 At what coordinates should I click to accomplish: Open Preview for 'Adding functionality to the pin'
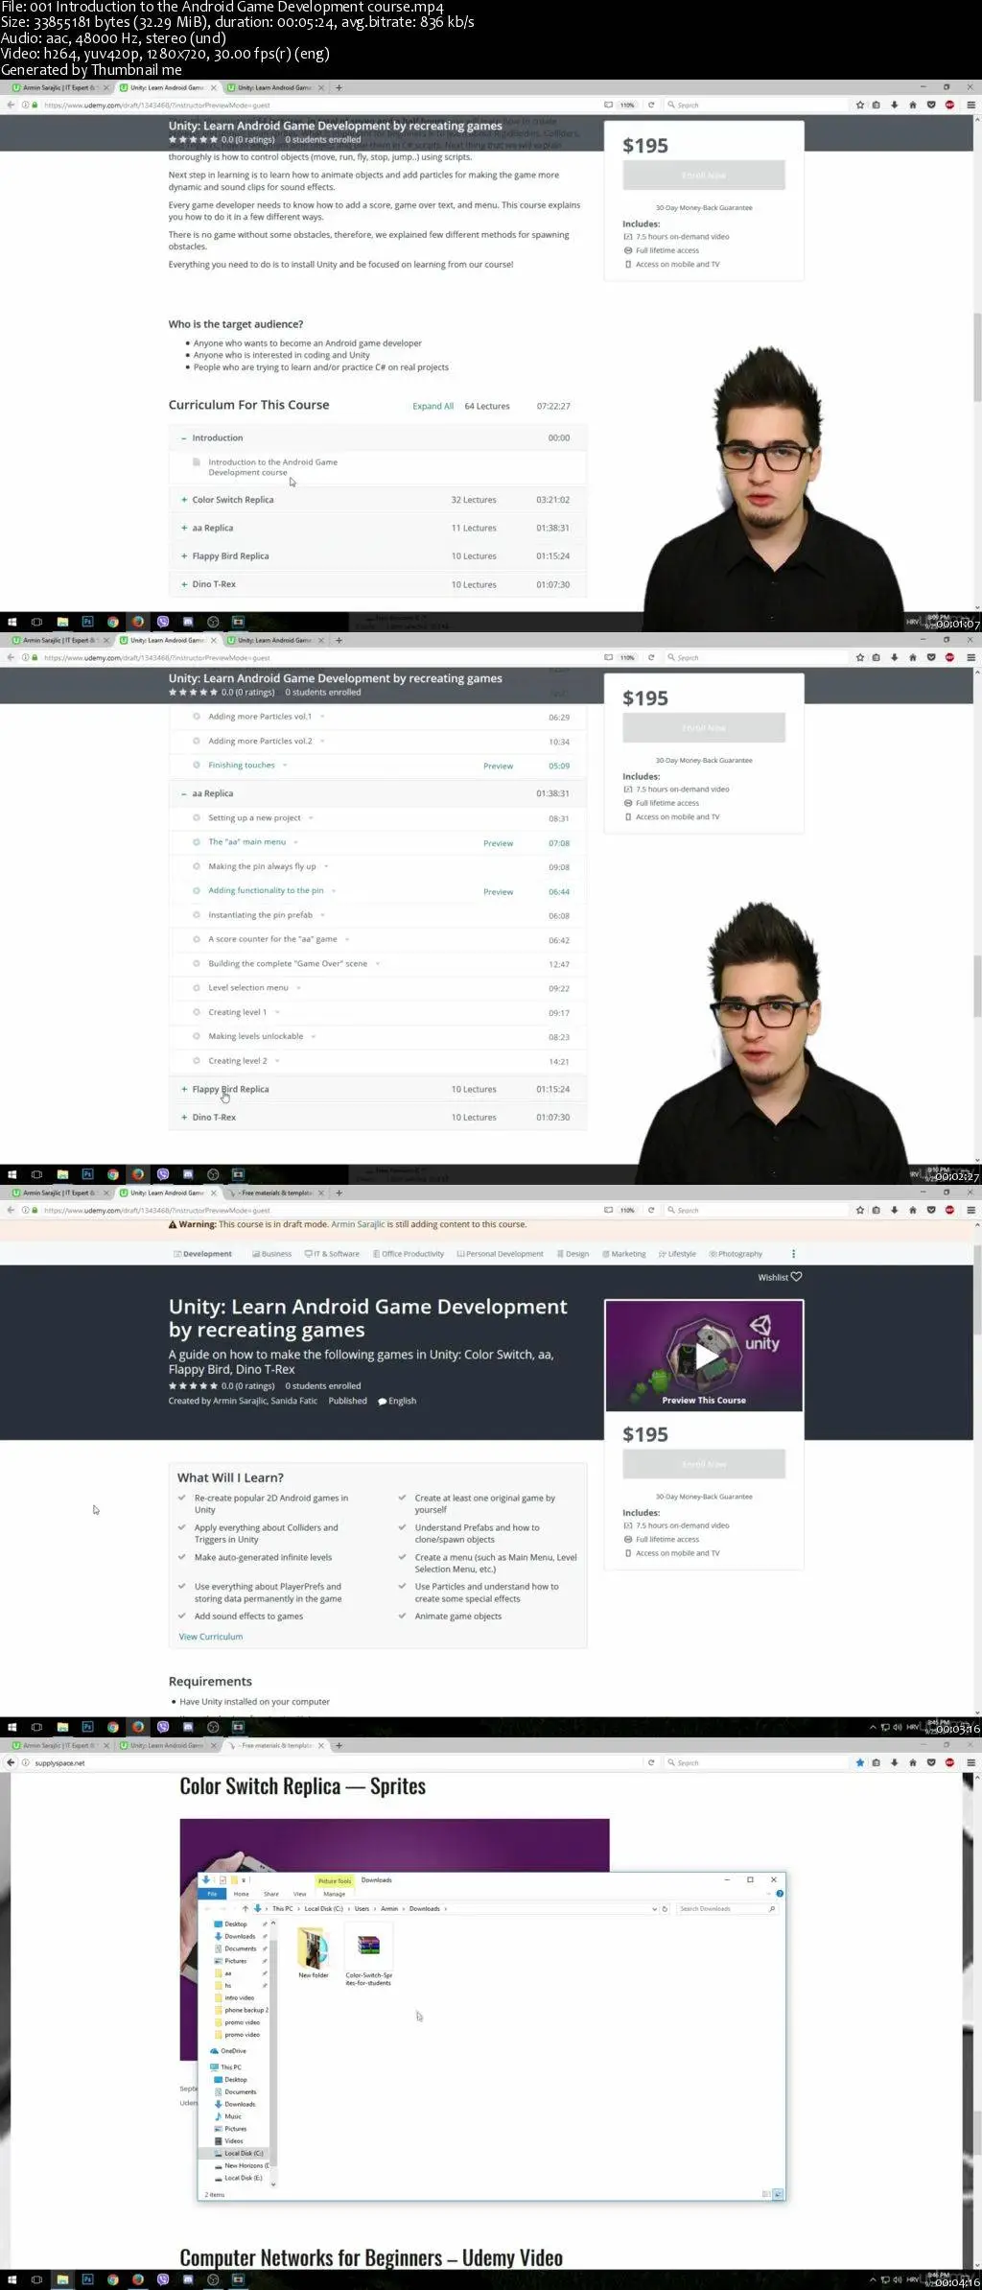click(x=498, y=892)
